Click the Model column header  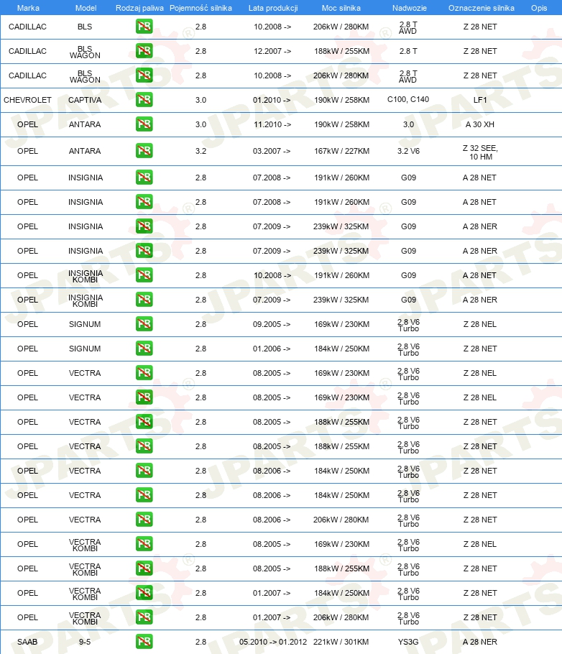(86, 8)
